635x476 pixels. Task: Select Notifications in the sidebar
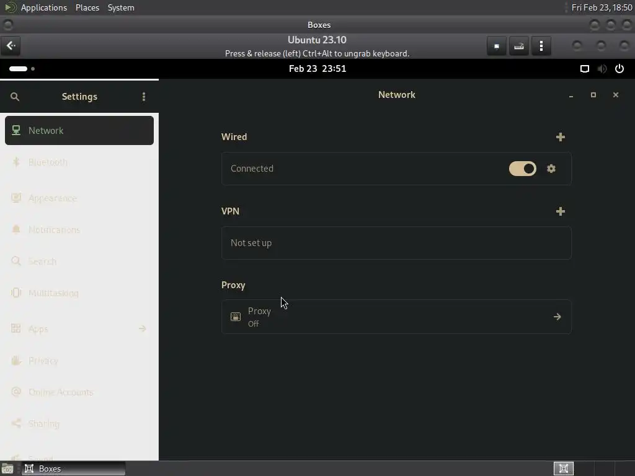point(79,230)
